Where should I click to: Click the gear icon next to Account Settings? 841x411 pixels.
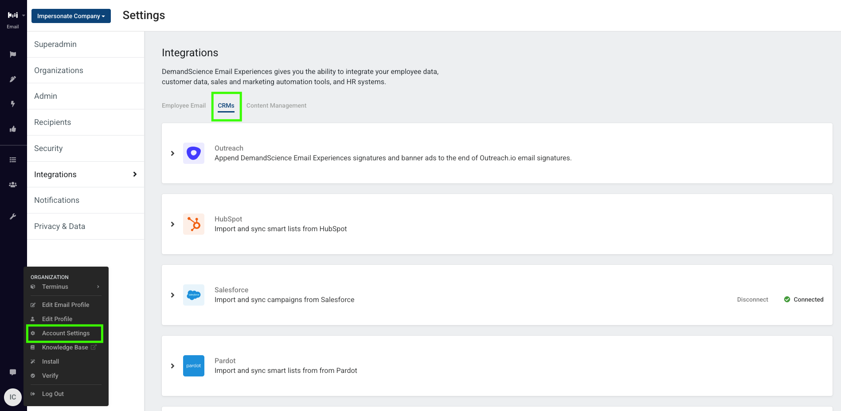[33, 333]
